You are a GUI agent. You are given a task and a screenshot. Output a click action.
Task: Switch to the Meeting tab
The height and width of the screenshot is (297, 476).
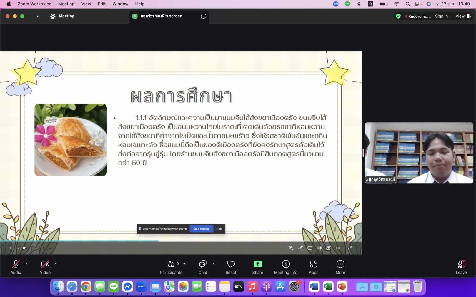(62, 16)
